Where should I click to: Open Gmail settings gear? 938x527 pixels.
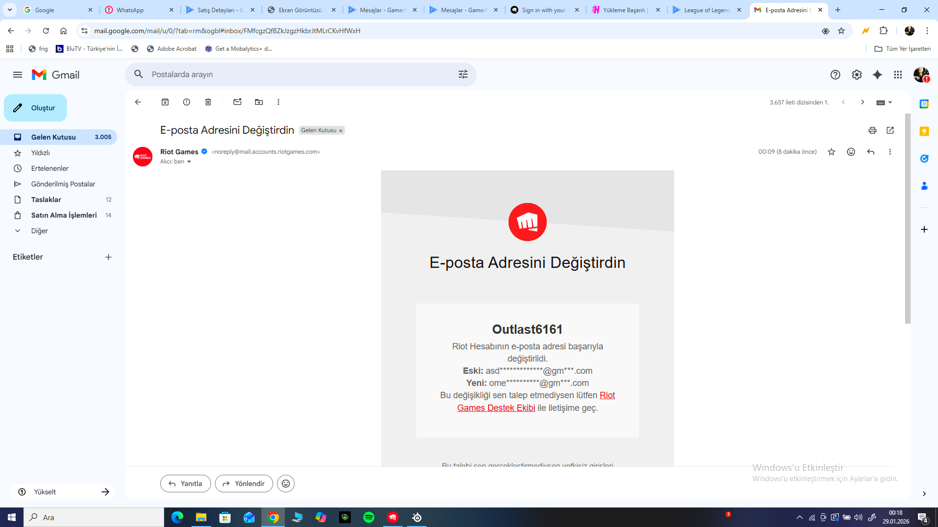point(857,75)
